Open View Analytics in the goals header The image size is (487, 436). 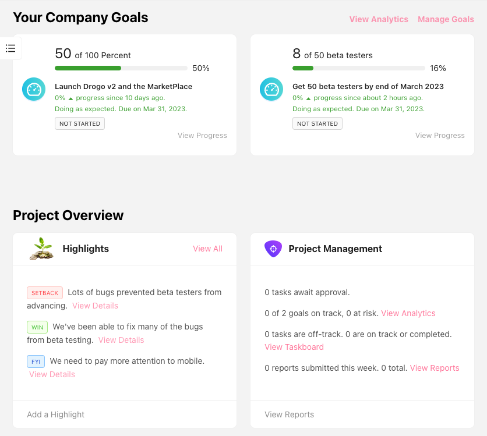click(x=379, y=19)
